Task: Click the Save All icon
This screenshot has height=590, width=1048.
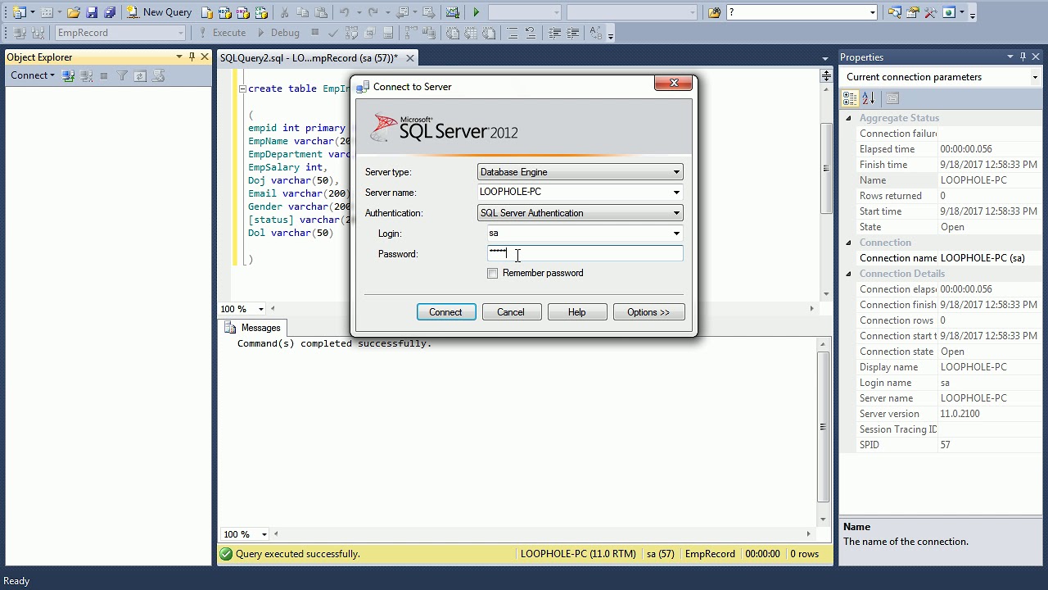Action: click(x=110, y=12)
